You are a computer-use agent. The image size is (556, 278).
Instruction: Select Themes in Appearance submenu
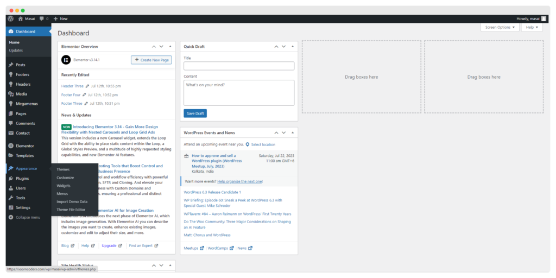click(x=63, y=169)
